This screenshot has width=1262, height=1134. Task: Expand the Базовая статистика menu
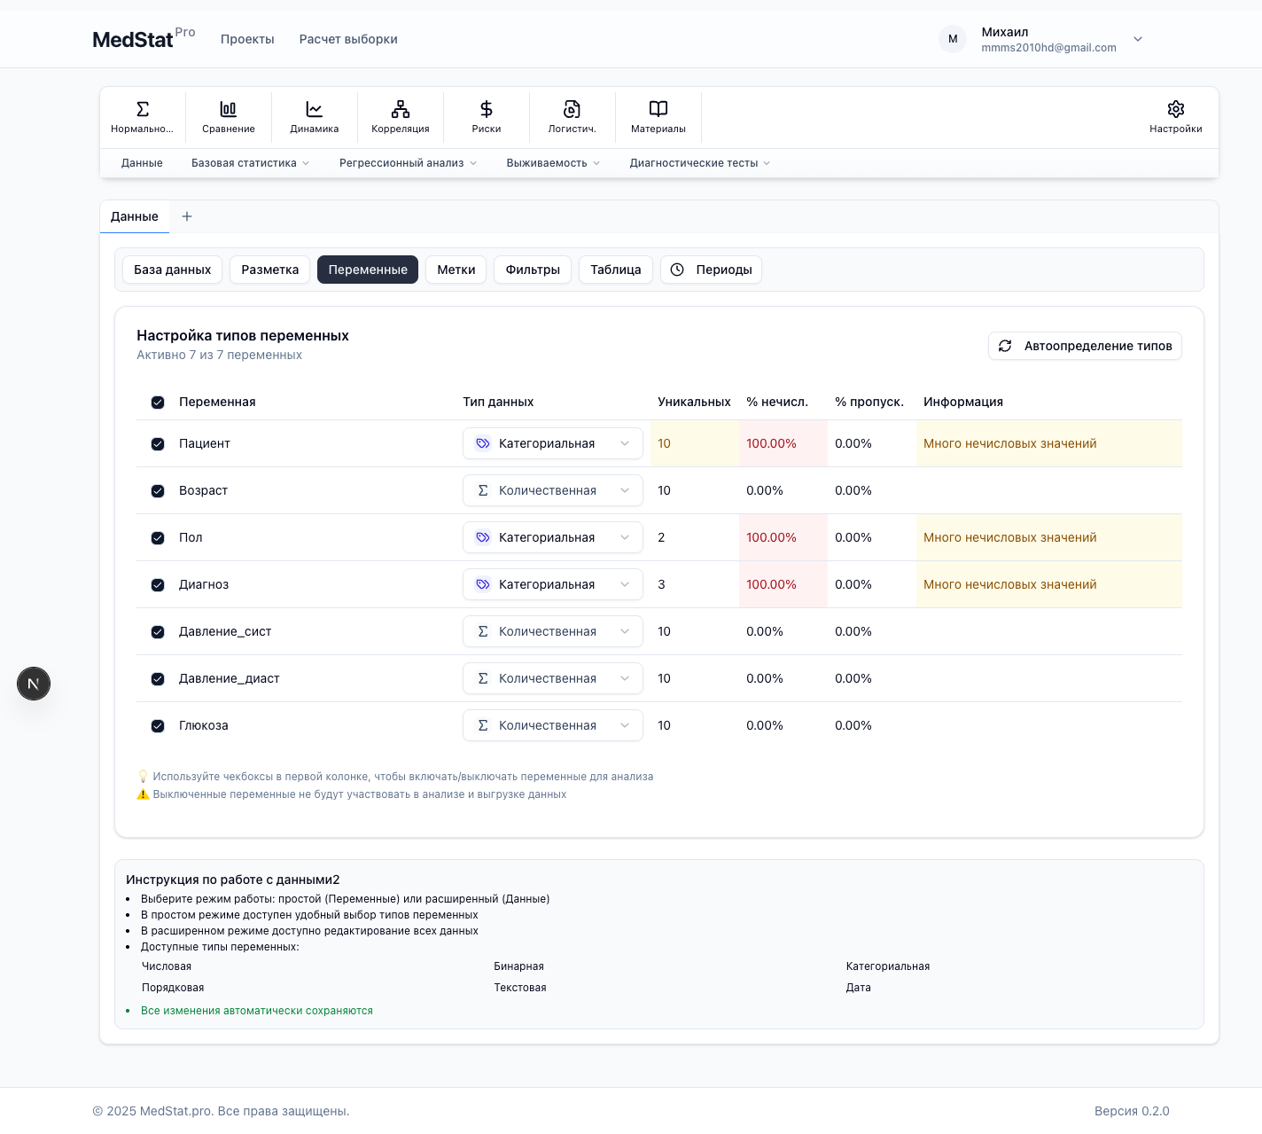click(251, 163)
